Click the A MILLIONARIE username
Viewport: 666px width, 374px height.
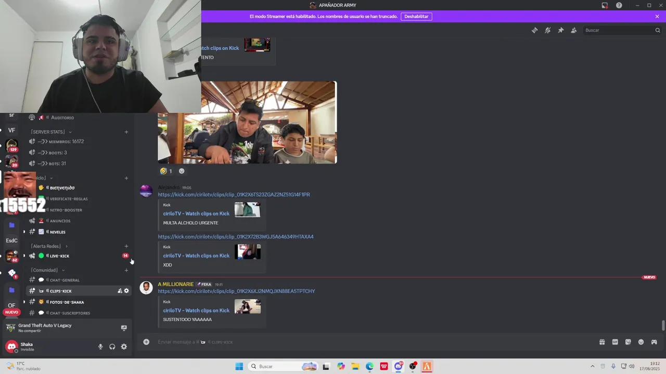pos(175,284)
